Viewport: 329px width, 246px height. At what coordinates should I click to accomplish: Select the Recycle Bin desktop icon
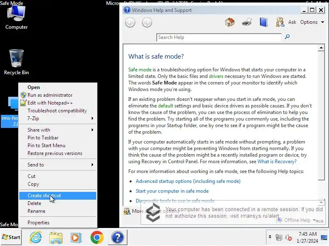16,62
